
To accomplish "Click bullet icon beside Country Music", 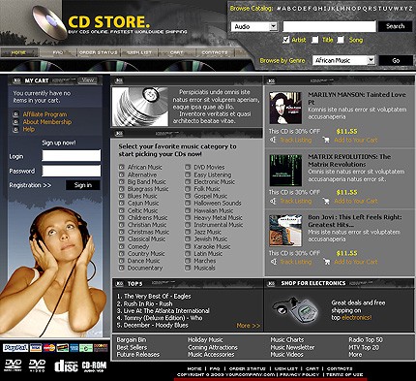I will point(122,254).
